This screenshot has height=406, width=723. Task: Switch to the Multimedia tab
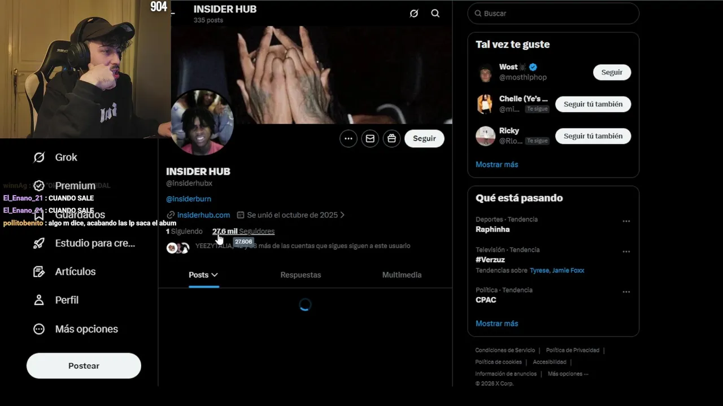(x=402, y=275)
